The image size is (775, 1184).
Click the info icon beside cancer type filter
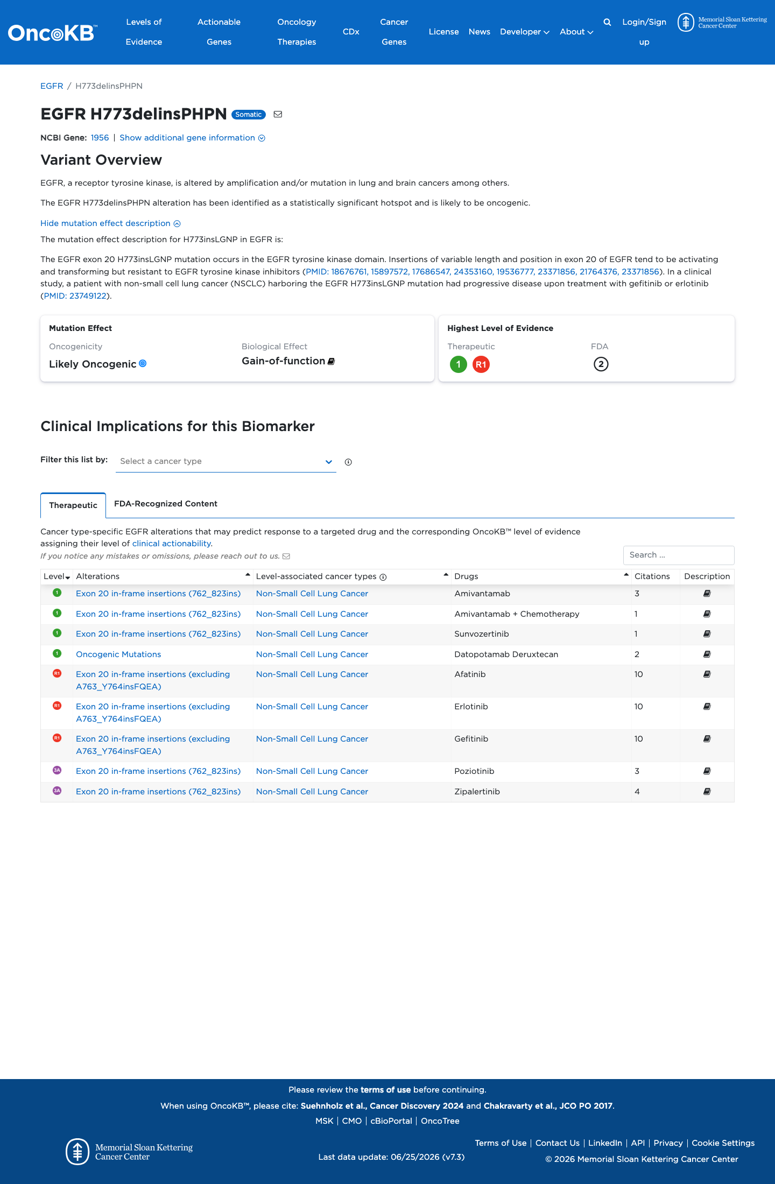click(348, 462)
